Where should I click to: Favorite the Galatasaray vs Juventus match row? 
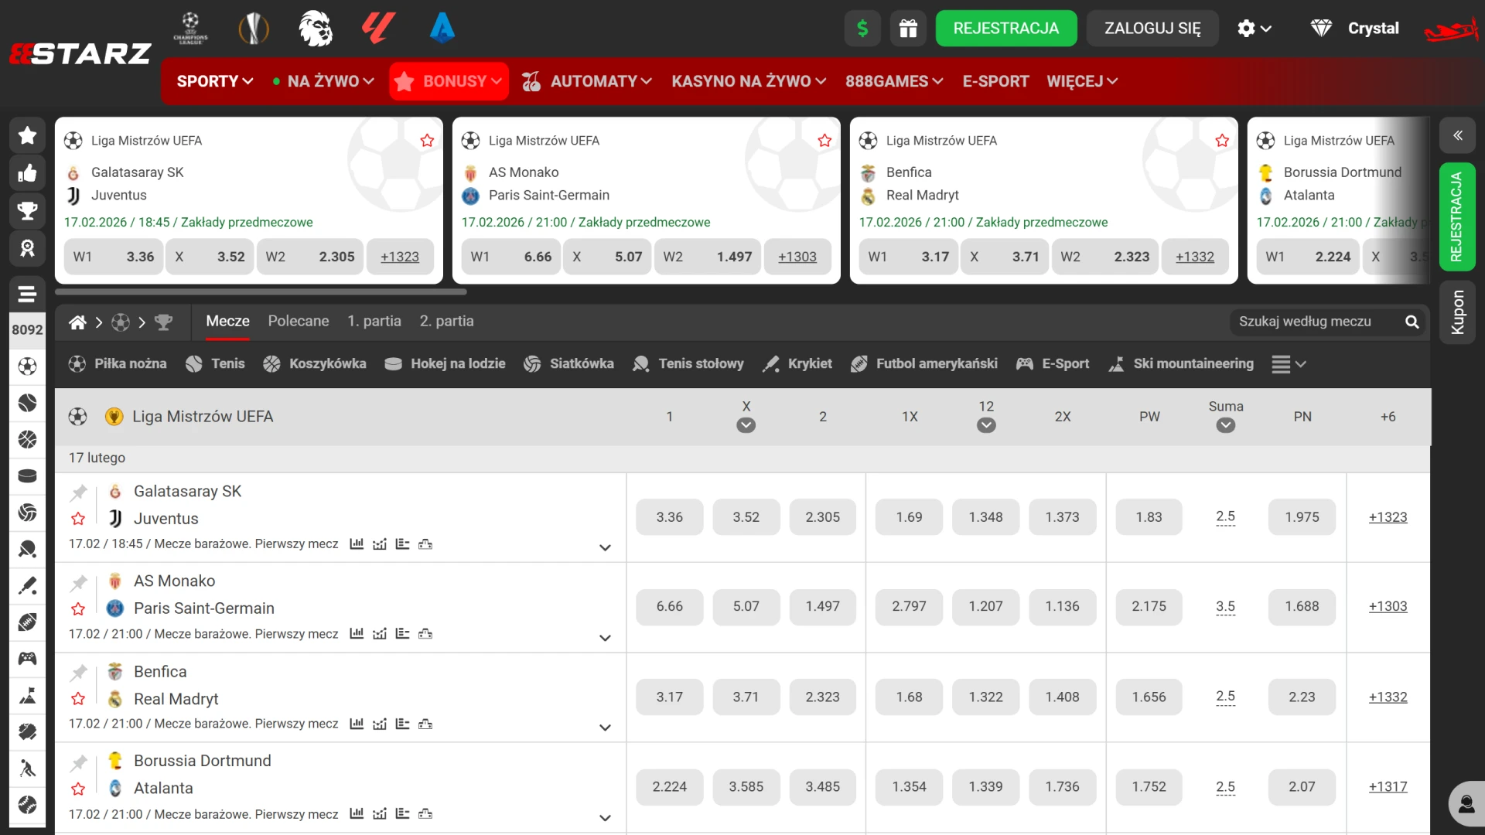tap(78, 519)
